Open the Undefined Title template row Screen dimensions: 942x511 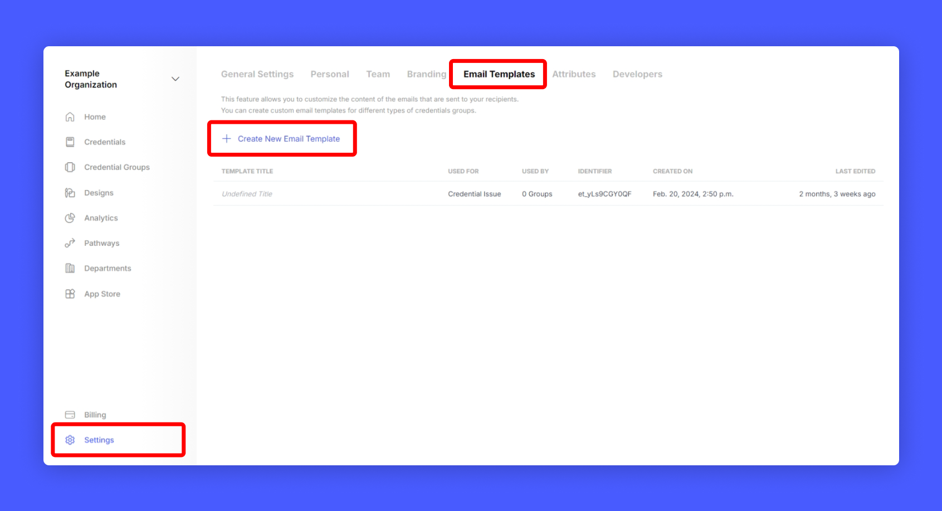(x=247, y=194)
